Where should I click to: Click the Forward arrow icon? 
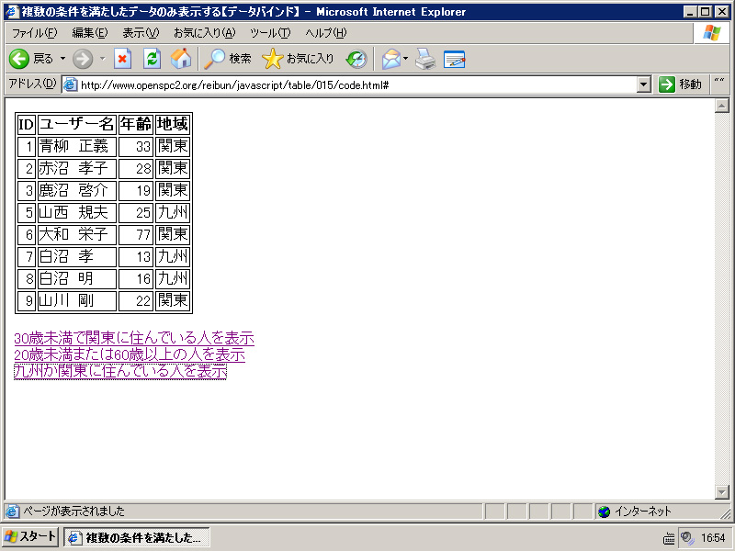point(83,59)
